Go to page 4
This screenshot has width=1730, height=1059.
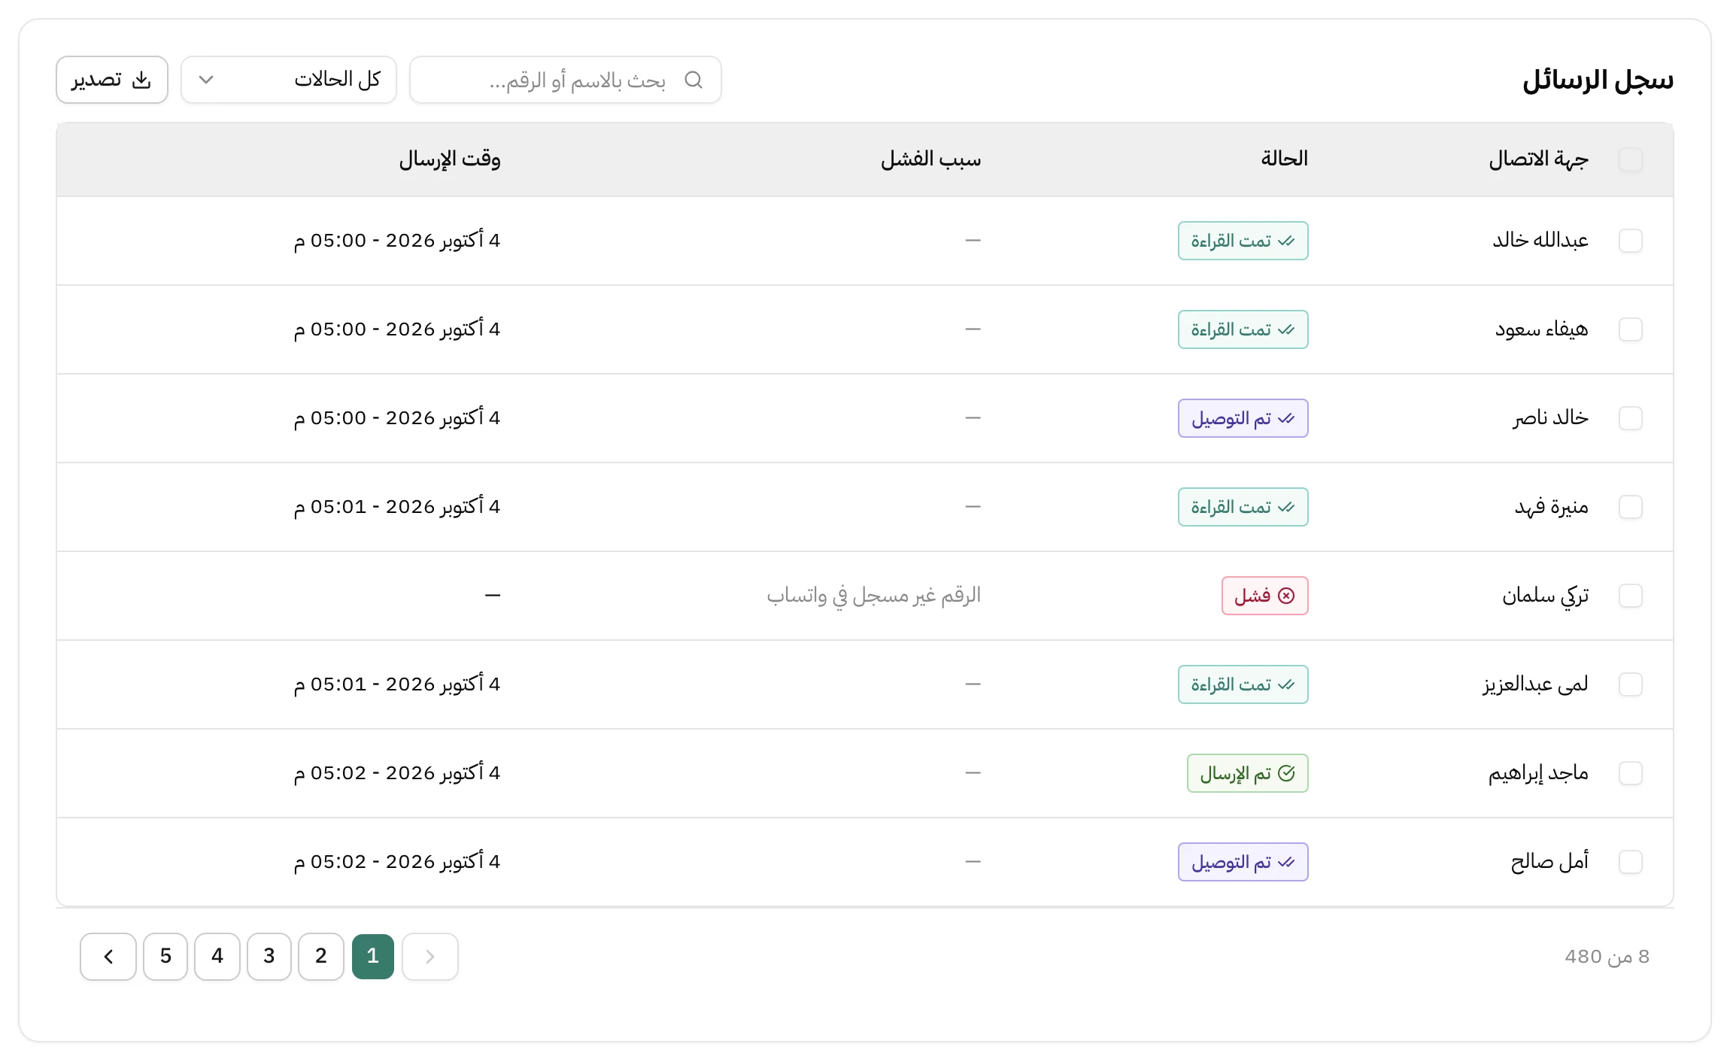[x=217, y=957]
